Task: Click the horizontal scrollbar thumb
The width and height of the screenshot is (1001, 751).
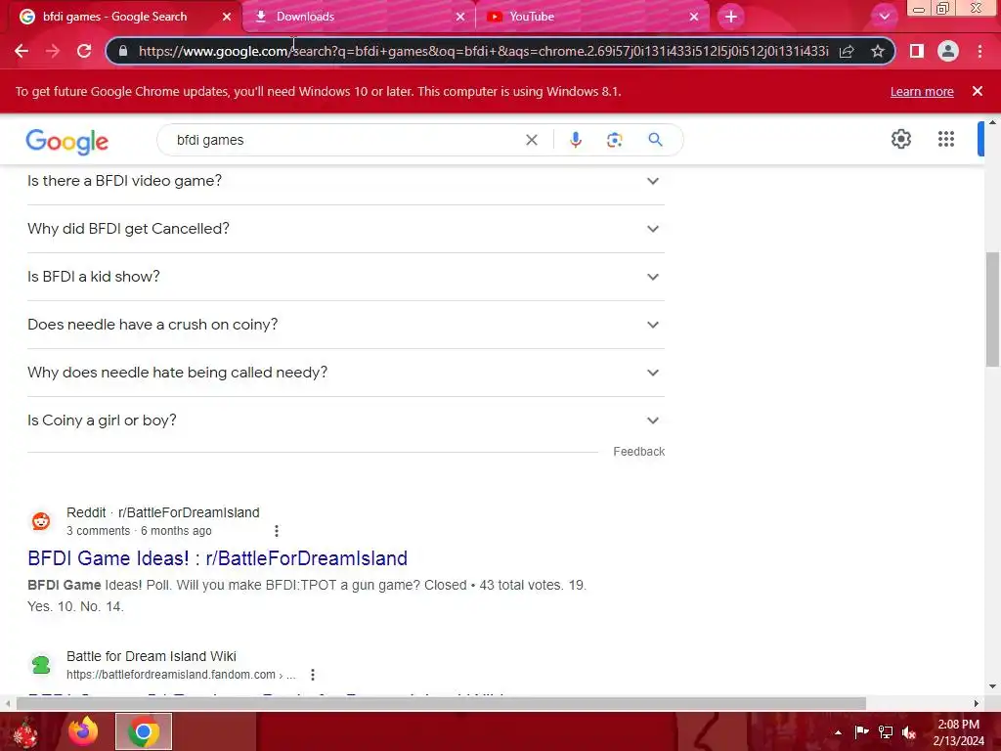Action: [441, 703]
